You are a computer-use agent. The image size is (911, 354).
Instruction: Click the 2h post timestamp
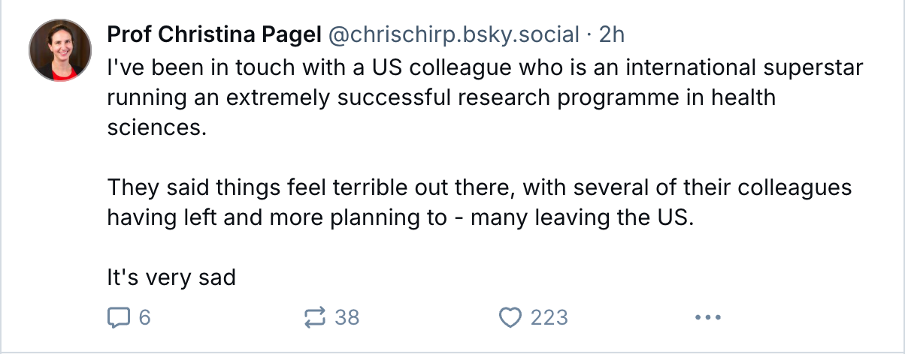pos(612,34)
